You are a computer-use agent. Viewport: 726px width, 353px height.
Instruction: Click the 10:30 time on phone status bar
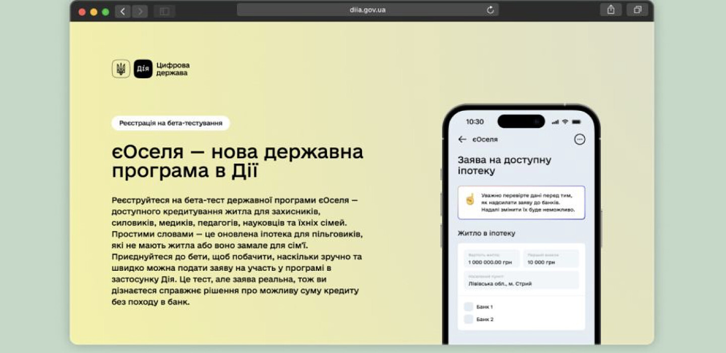point(474,122)
